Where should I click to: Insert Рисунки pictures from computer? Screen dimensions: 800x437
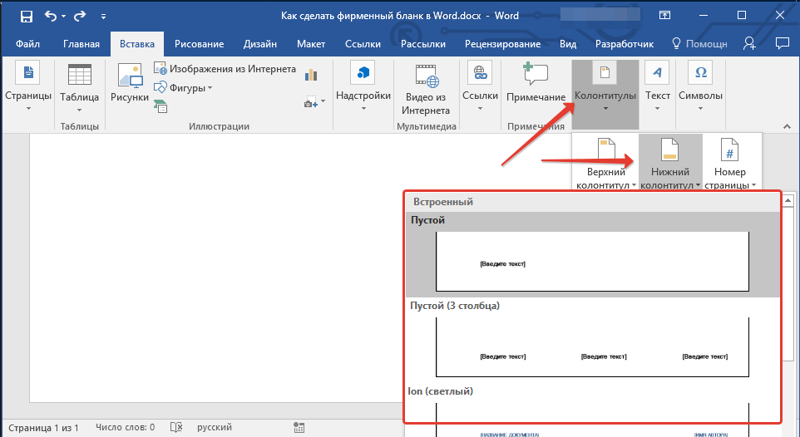(x=130, y=82)
